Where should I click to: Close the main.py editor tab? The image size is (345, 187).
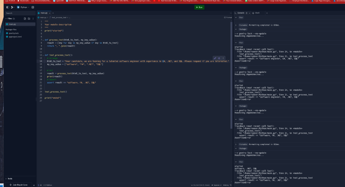click(50, 13)
